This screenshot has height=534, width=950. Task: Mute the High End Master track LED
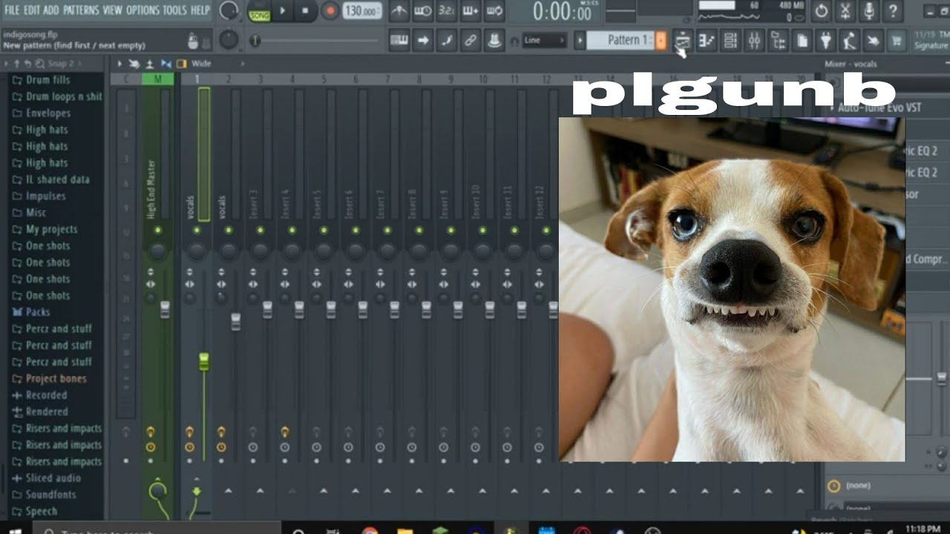tap(157, 231)
